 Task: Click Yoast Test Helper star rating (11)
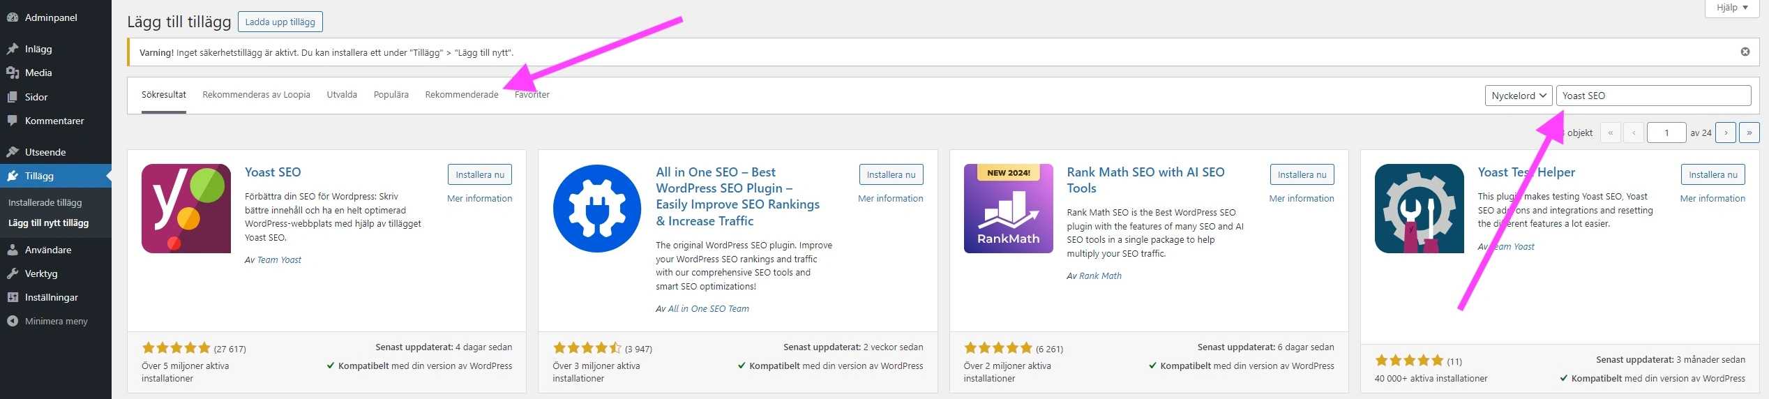point(1409,361)
